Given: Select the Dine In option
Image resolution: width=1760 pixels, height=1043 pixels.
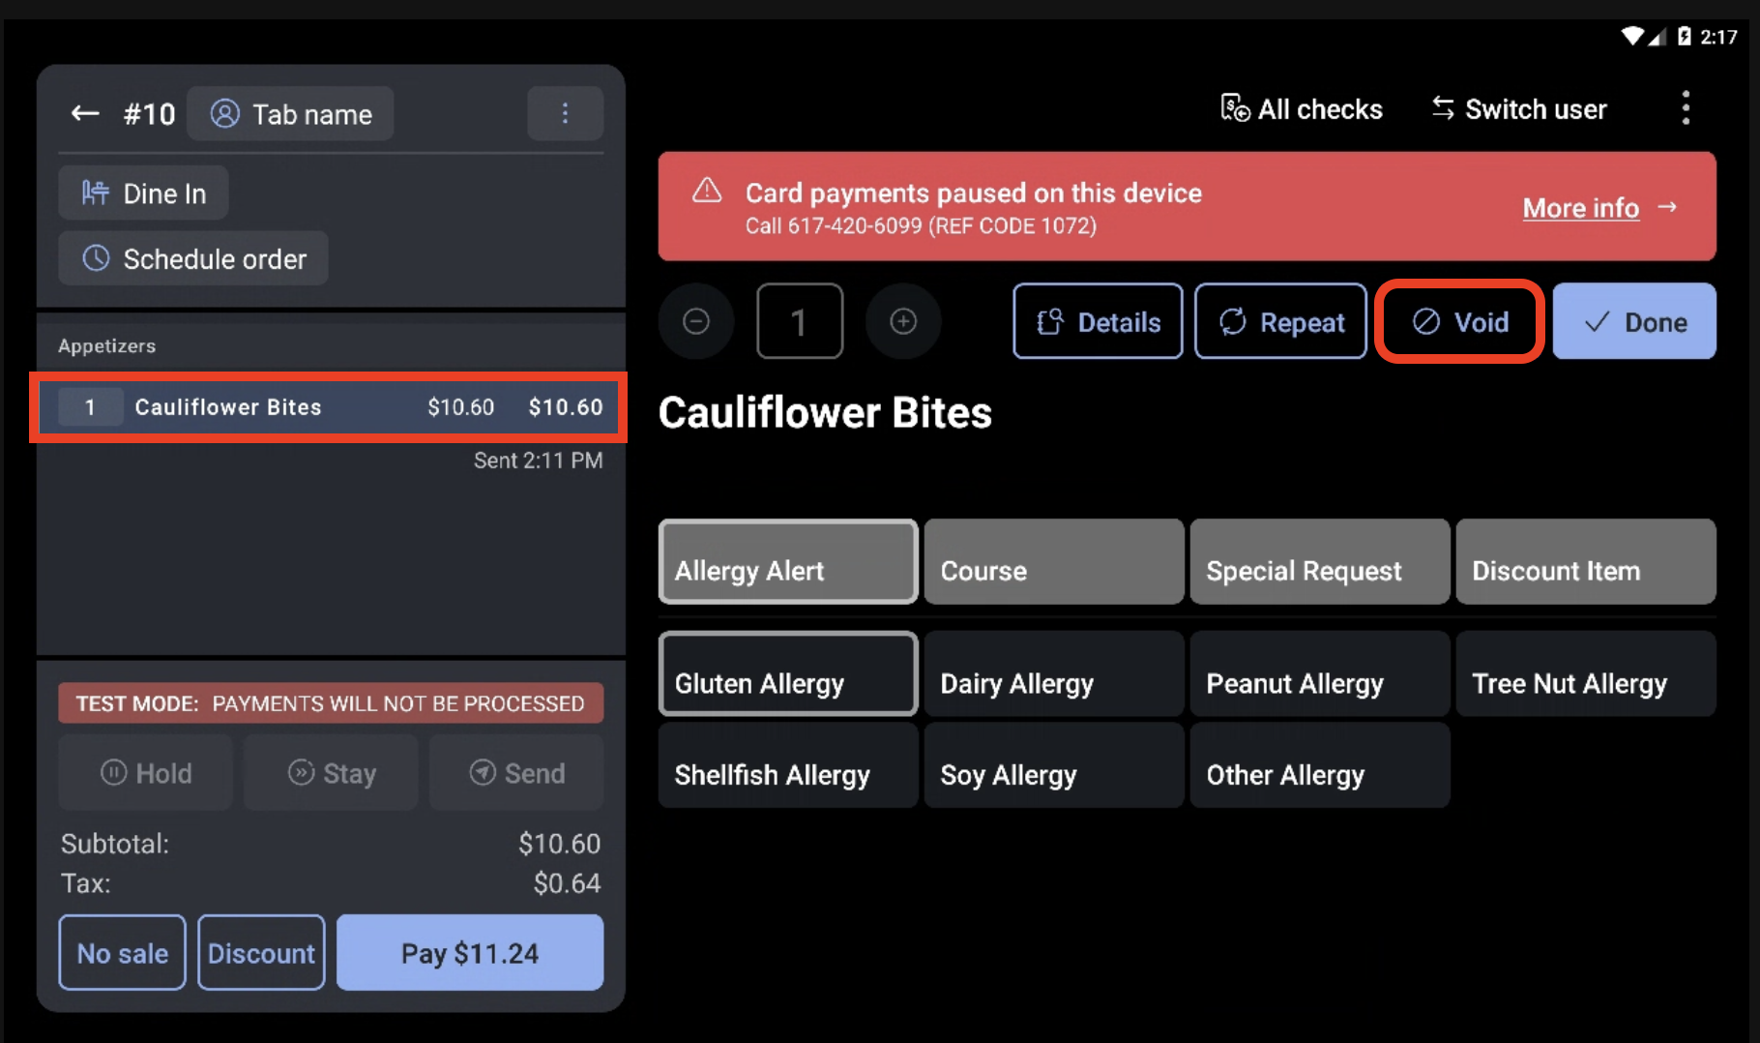Looking at the screenshot, I should tap(143, 193).
